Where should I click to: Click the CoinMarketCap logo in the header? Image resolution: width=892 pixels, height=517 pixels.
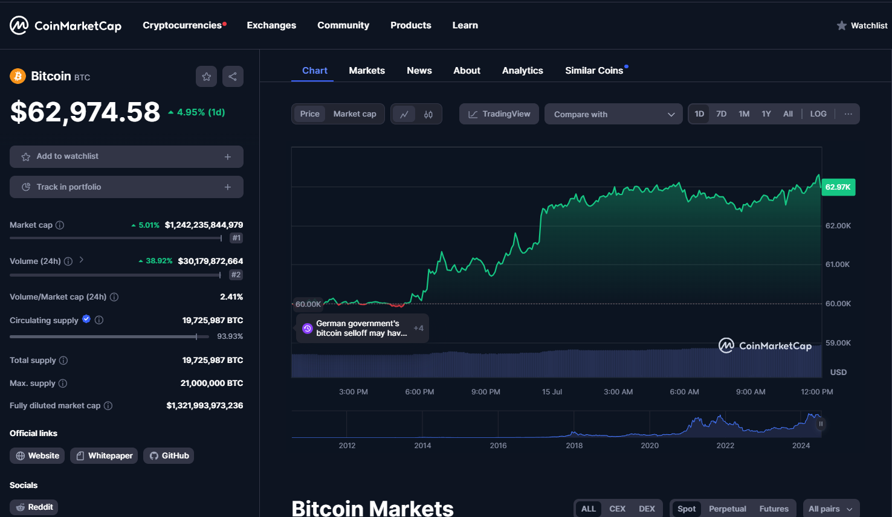[65, 25]
